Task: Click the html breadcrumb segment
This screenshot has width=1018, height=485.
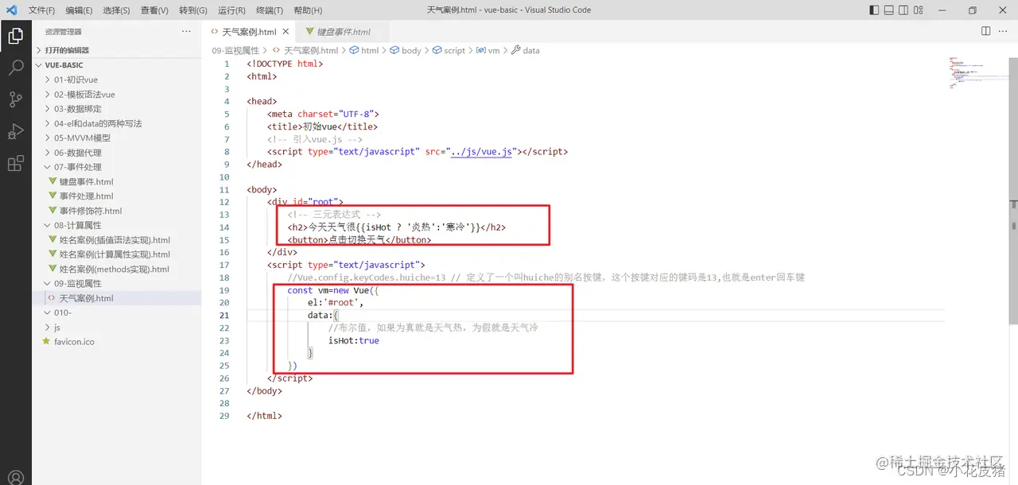Action: [x=364, y=50]
